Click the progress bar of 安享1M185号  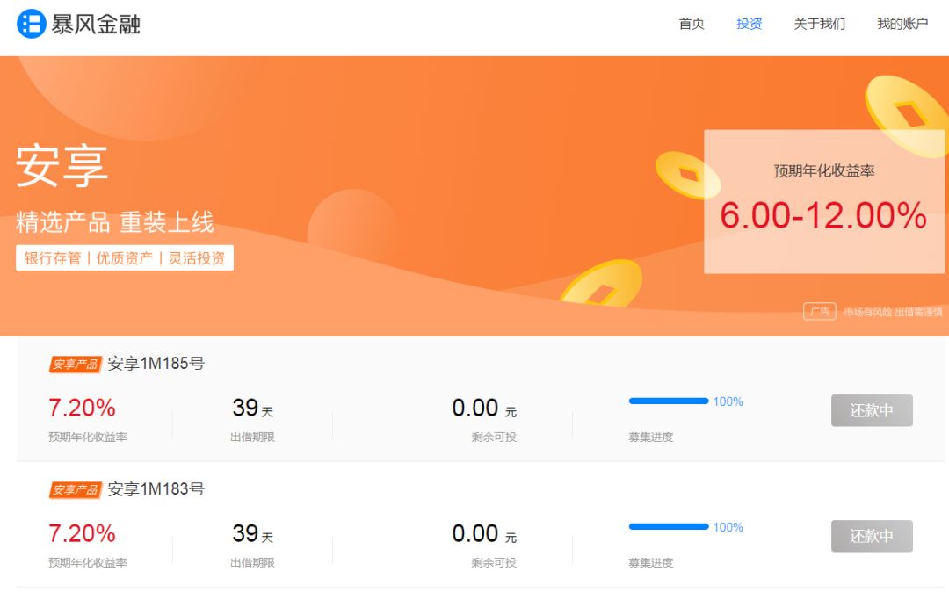coord(669,401)
